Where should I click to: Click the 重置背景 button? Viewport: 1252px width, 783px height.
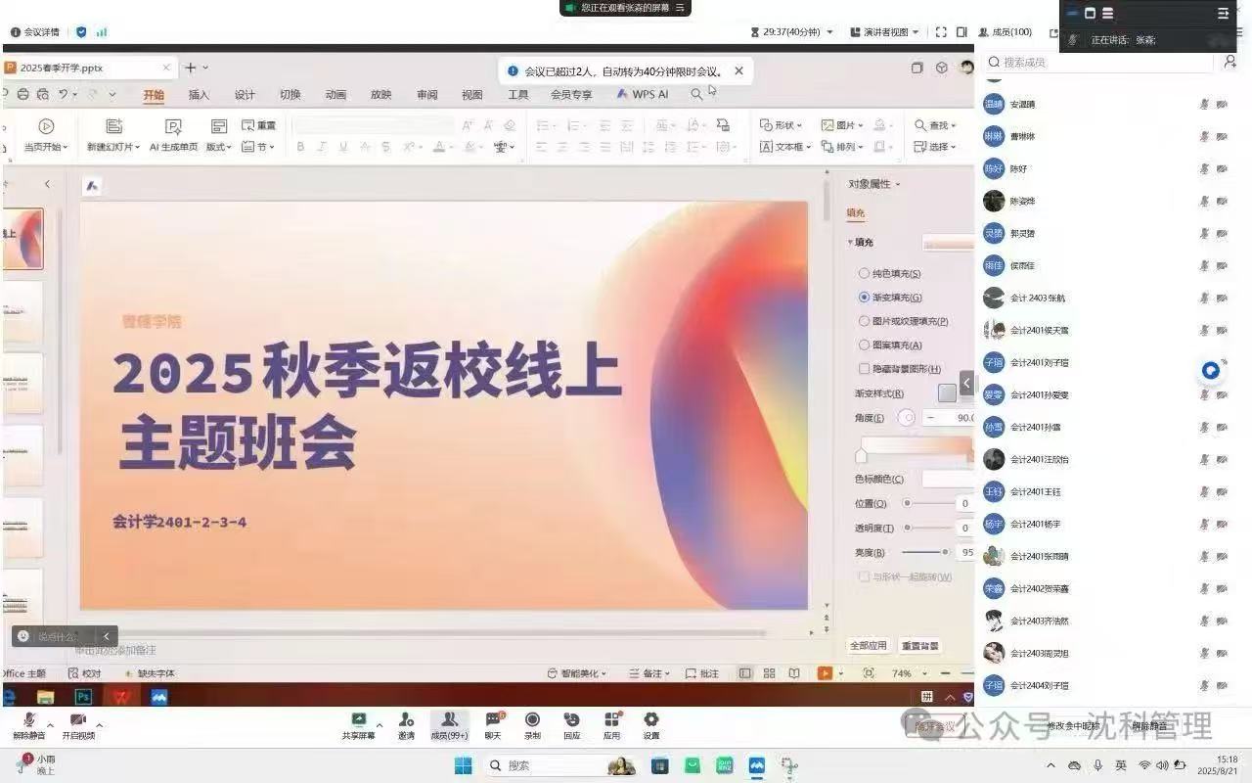coord(919,646)
